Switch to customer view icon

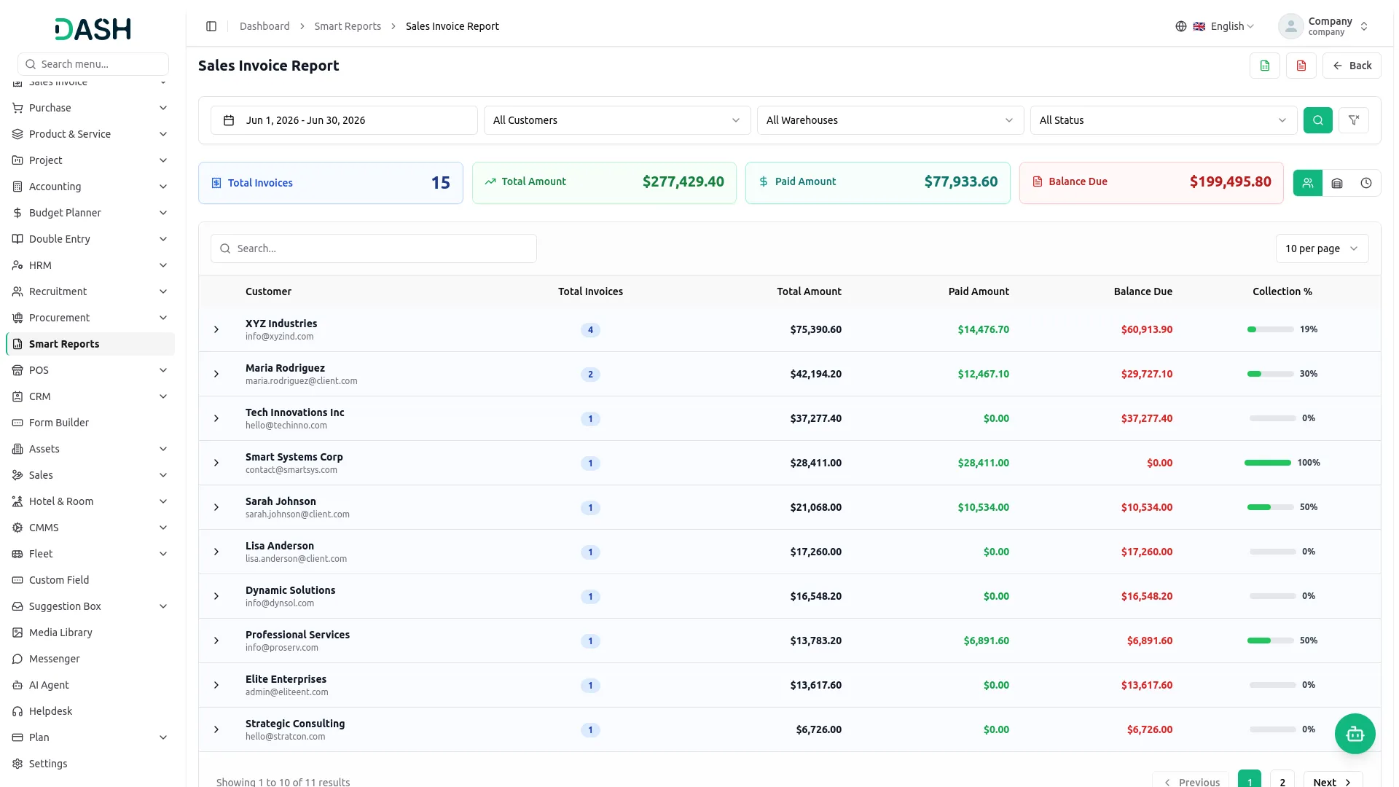[x=1308, y=183]
